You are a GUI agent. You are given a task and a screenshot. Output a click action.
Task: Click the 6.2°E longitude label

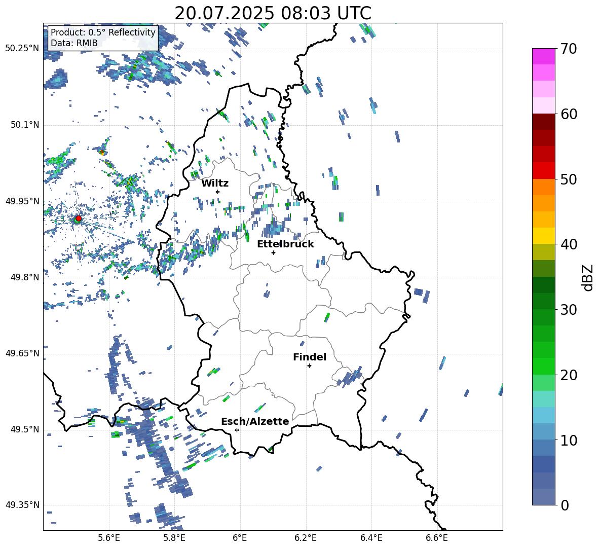tap(306, 538)
